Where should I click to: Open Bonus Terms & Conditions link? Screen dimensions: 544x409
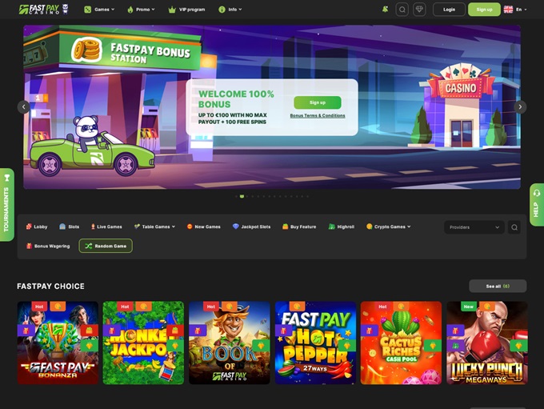(318, 115)
